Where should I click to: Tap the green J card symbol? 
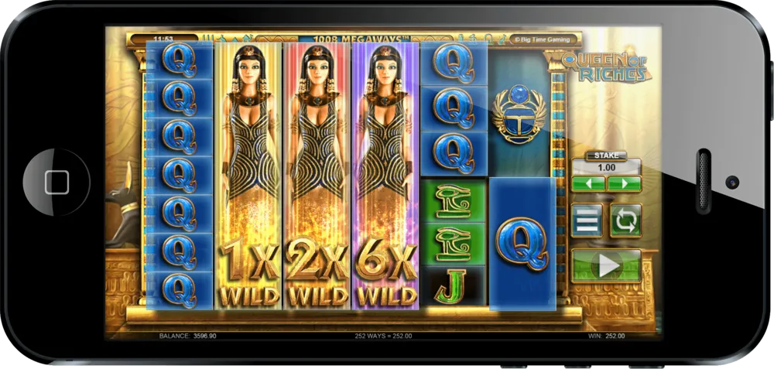click(453, 285)
